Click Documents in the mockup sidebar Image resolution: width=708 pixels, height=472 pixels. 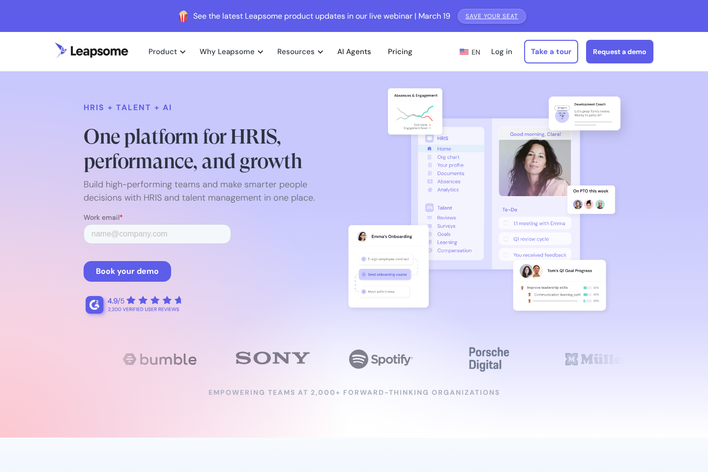pos(450,174)
